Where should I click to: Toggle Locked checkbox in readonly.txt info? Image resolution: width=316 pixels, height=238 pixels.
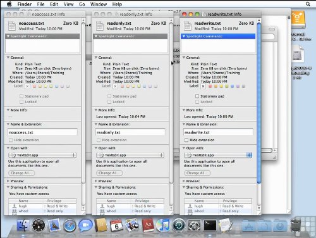109,102
